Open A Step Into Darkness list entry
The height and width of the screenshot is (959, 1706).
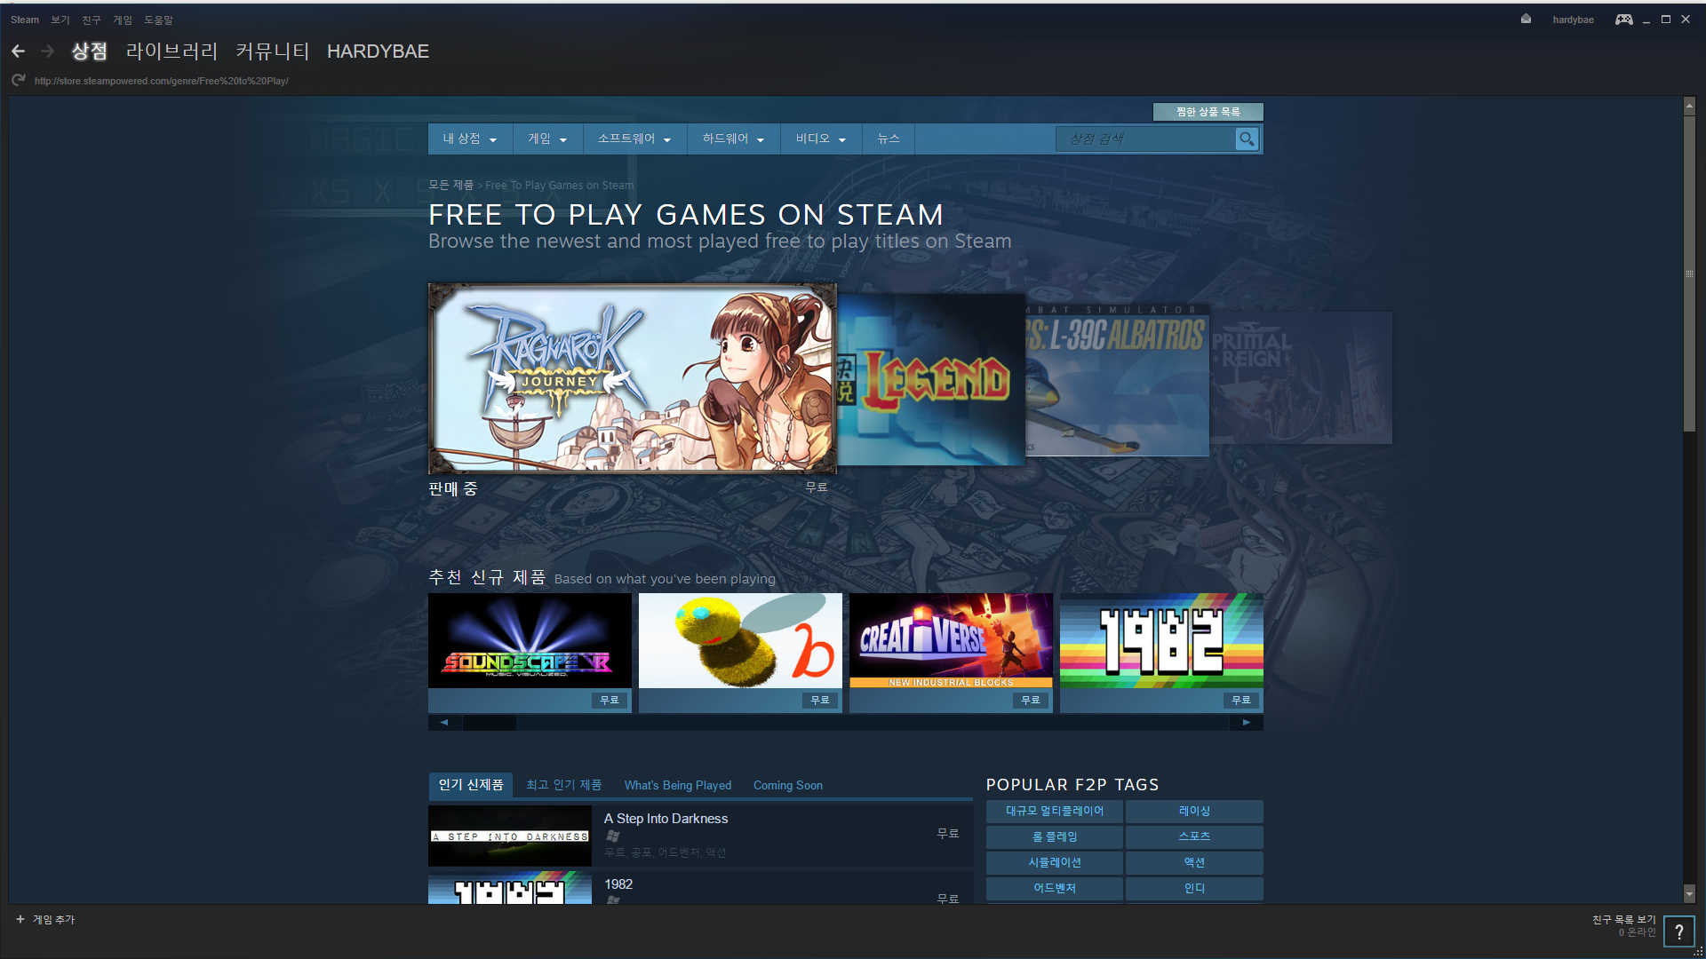click(x=700, y=836)
